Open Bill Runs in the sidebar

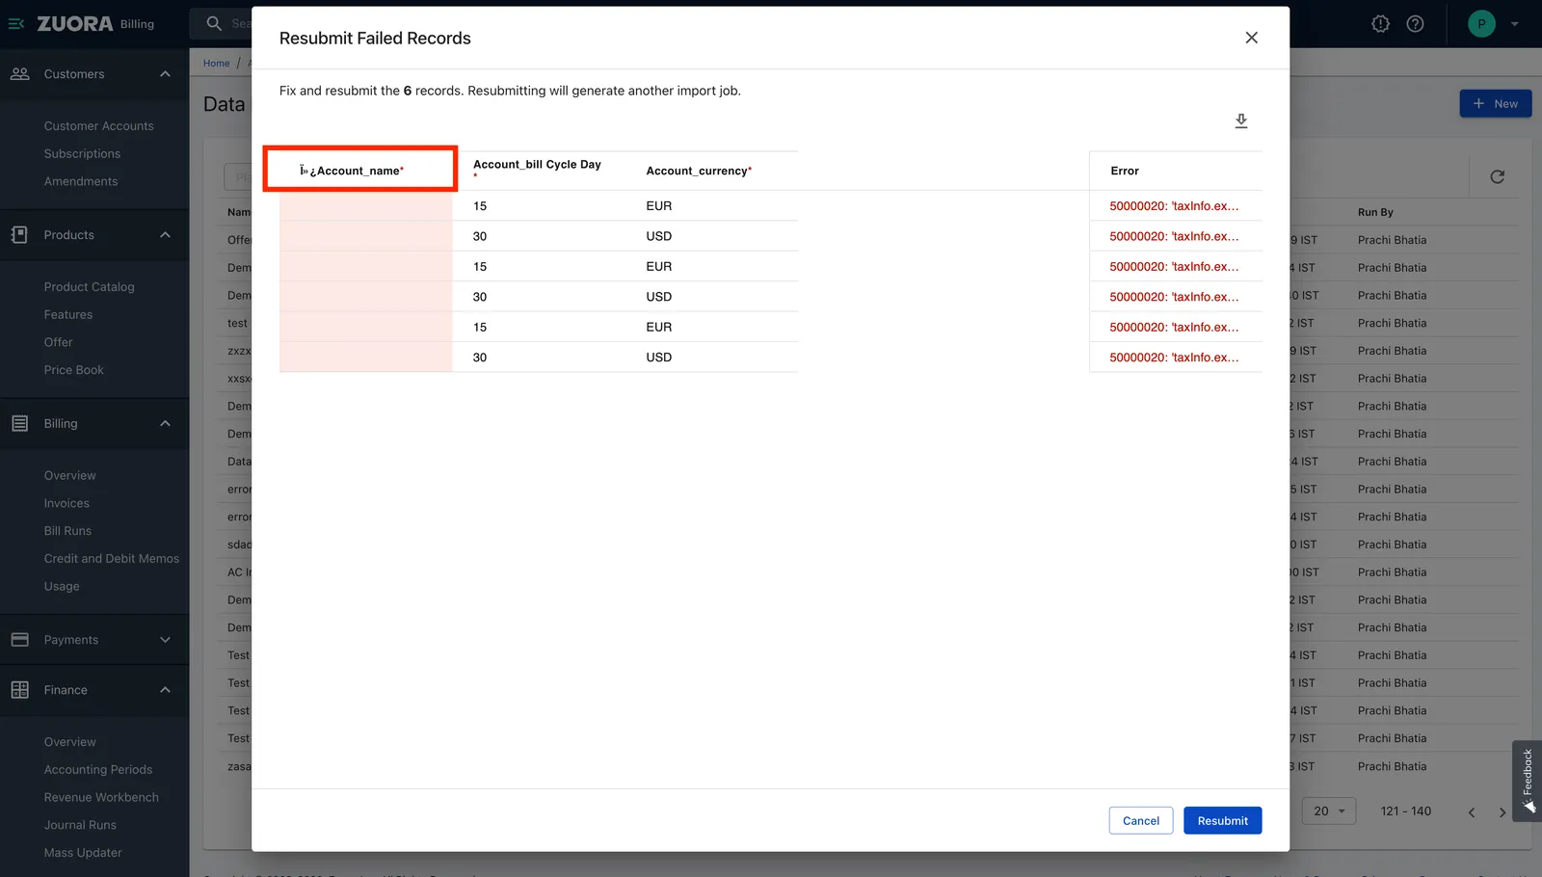67,531
